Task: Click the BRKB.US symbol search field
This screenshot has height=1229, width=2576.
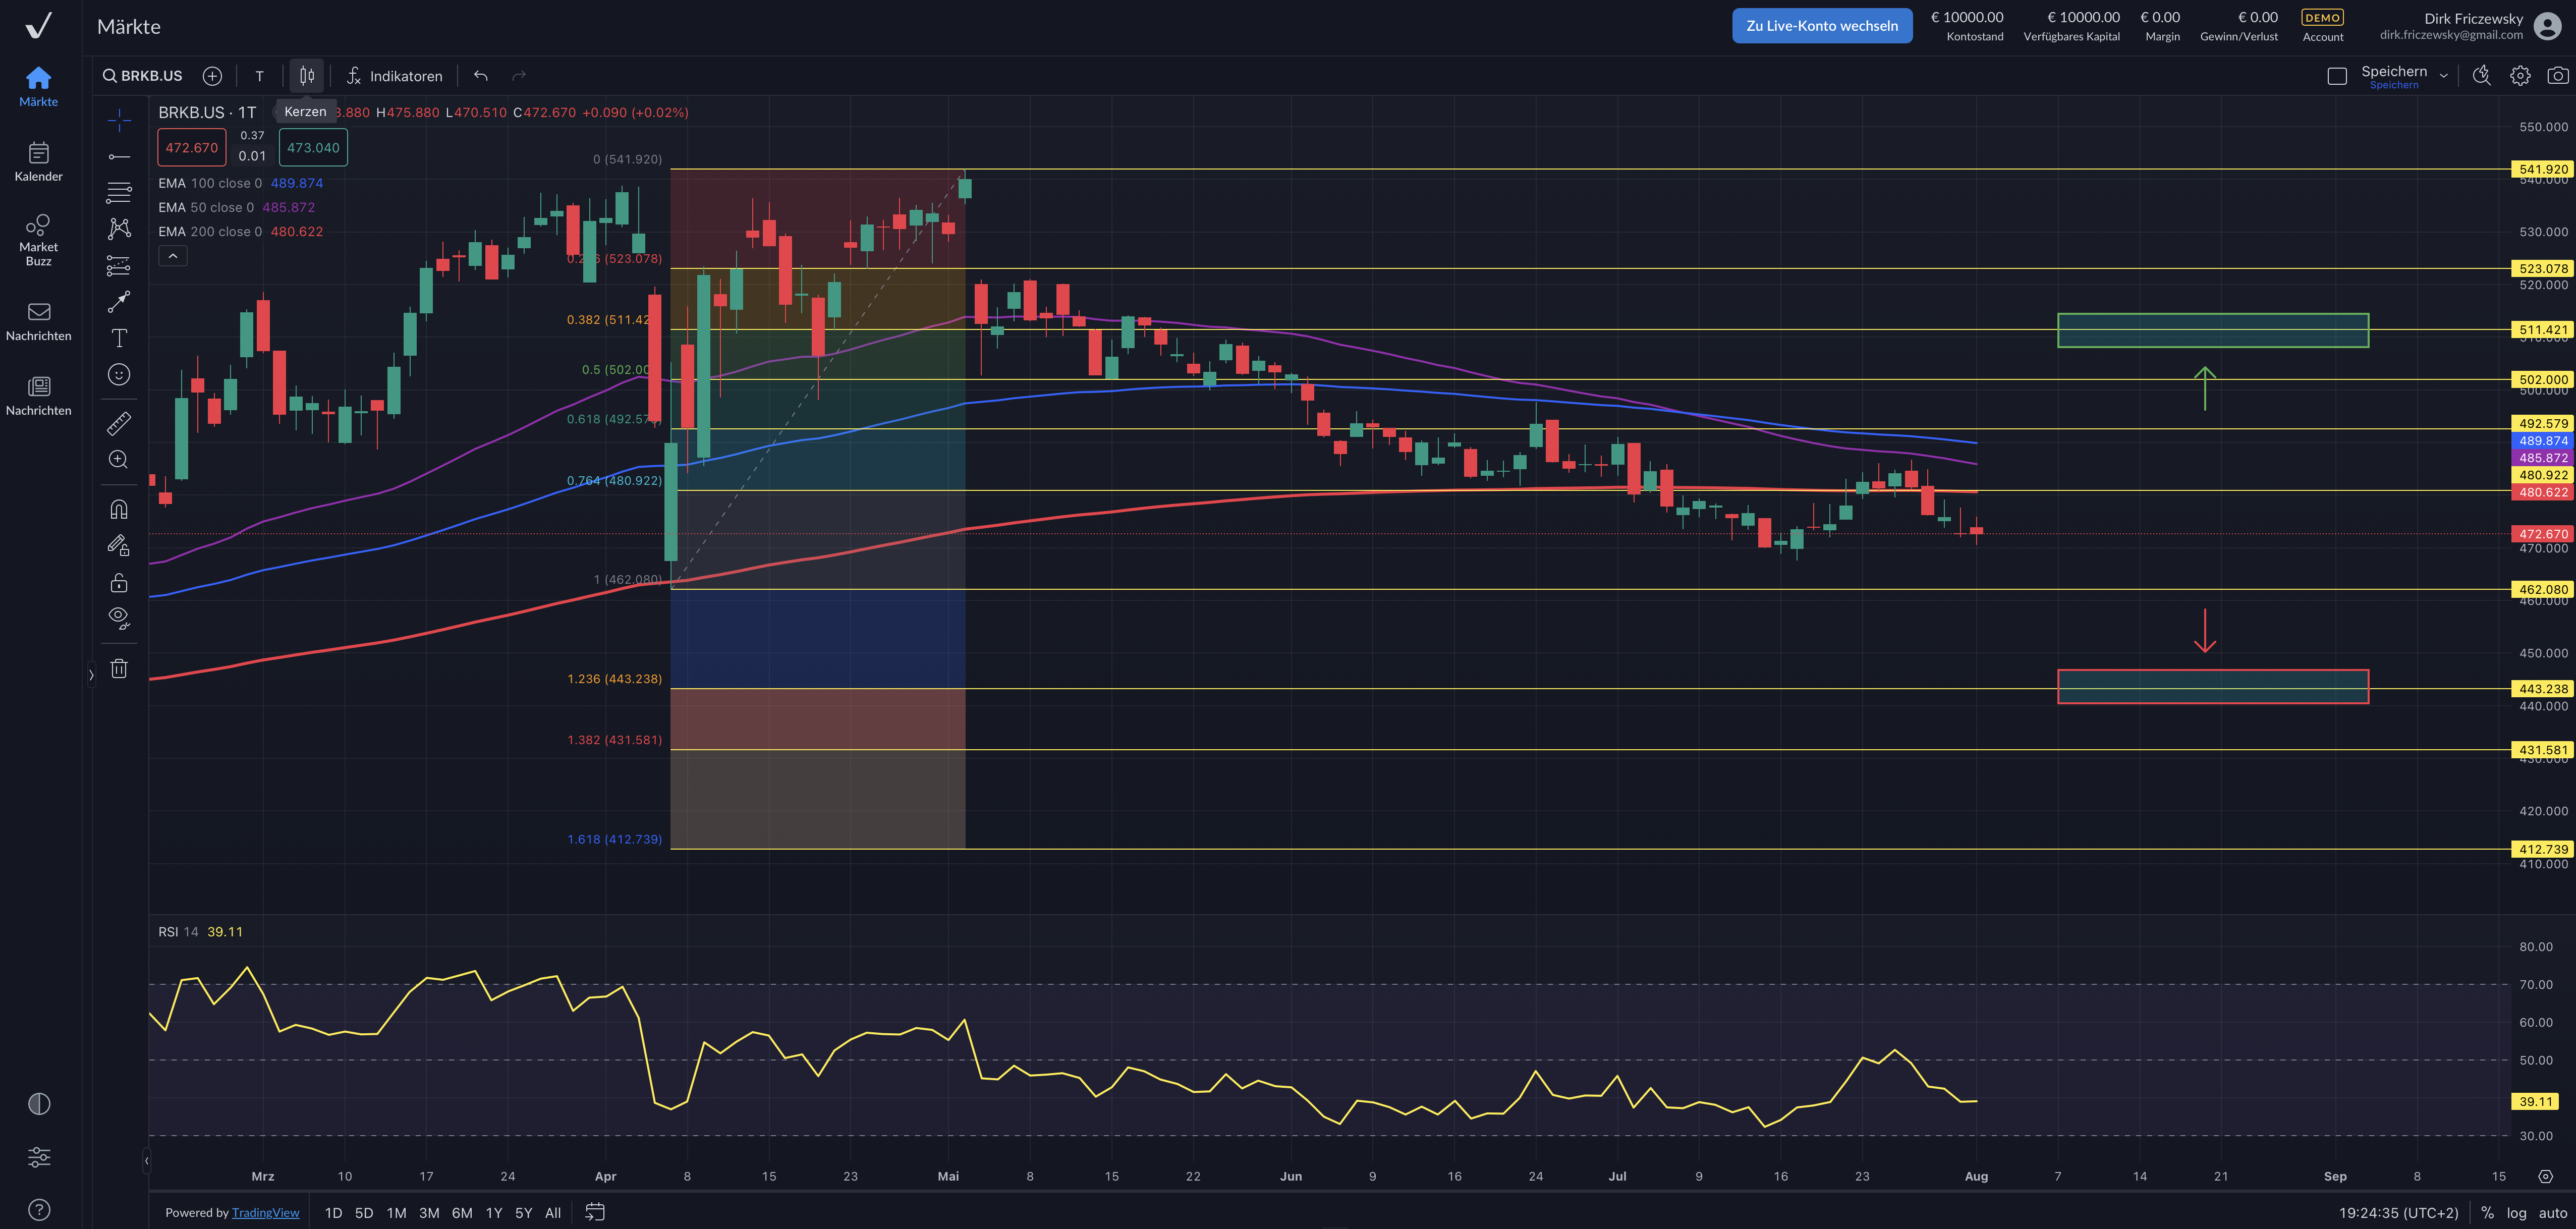Action: click(150, 75)
